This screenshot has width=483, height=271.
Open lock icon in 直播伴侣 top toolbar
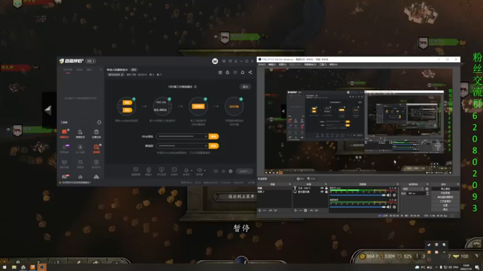[228, 72]
